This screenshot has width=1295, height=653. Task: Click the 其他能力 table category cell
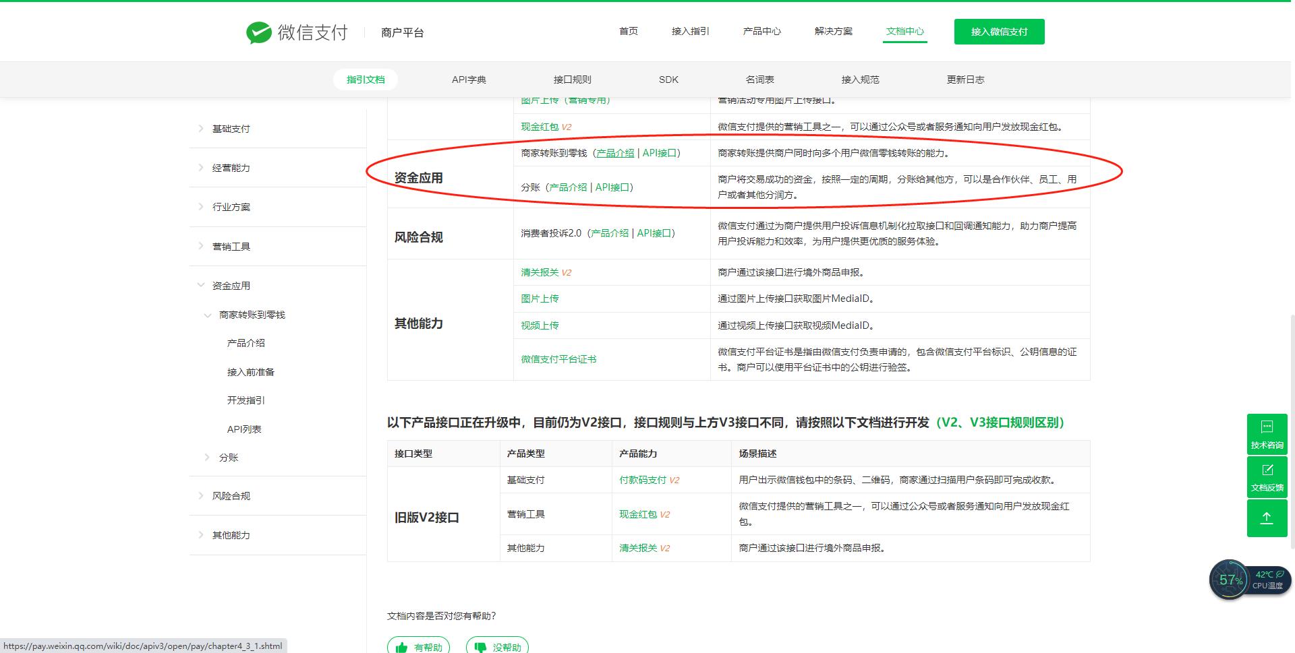[451, 320]
